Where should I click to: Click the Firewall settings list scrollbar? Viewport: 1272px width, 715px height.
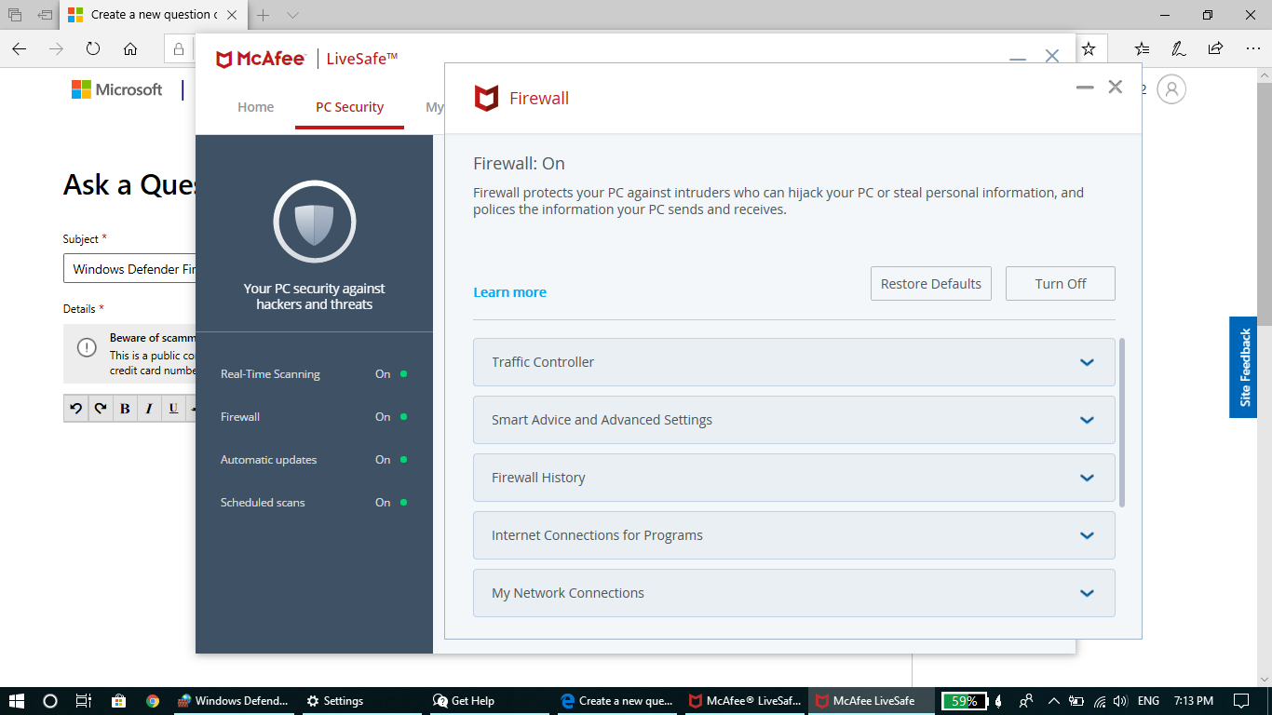(1122, 423)
